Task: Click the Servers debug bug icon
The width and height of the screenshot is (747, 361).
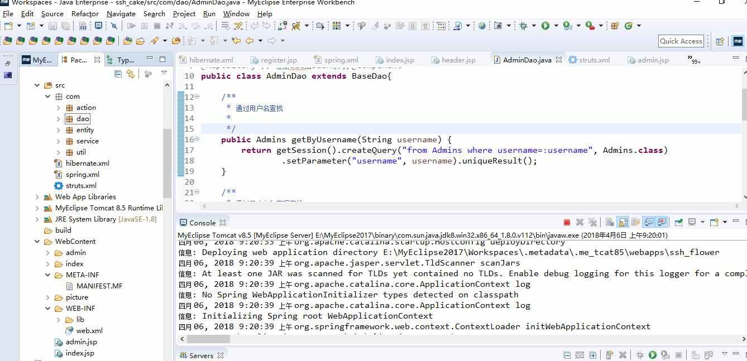Action: 640,355
